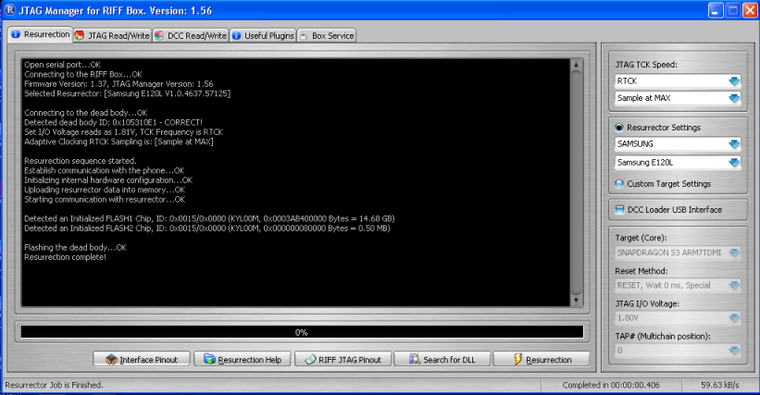
Task: Click the JTAG Manager title bar app icon
Action: coord(9,10)
